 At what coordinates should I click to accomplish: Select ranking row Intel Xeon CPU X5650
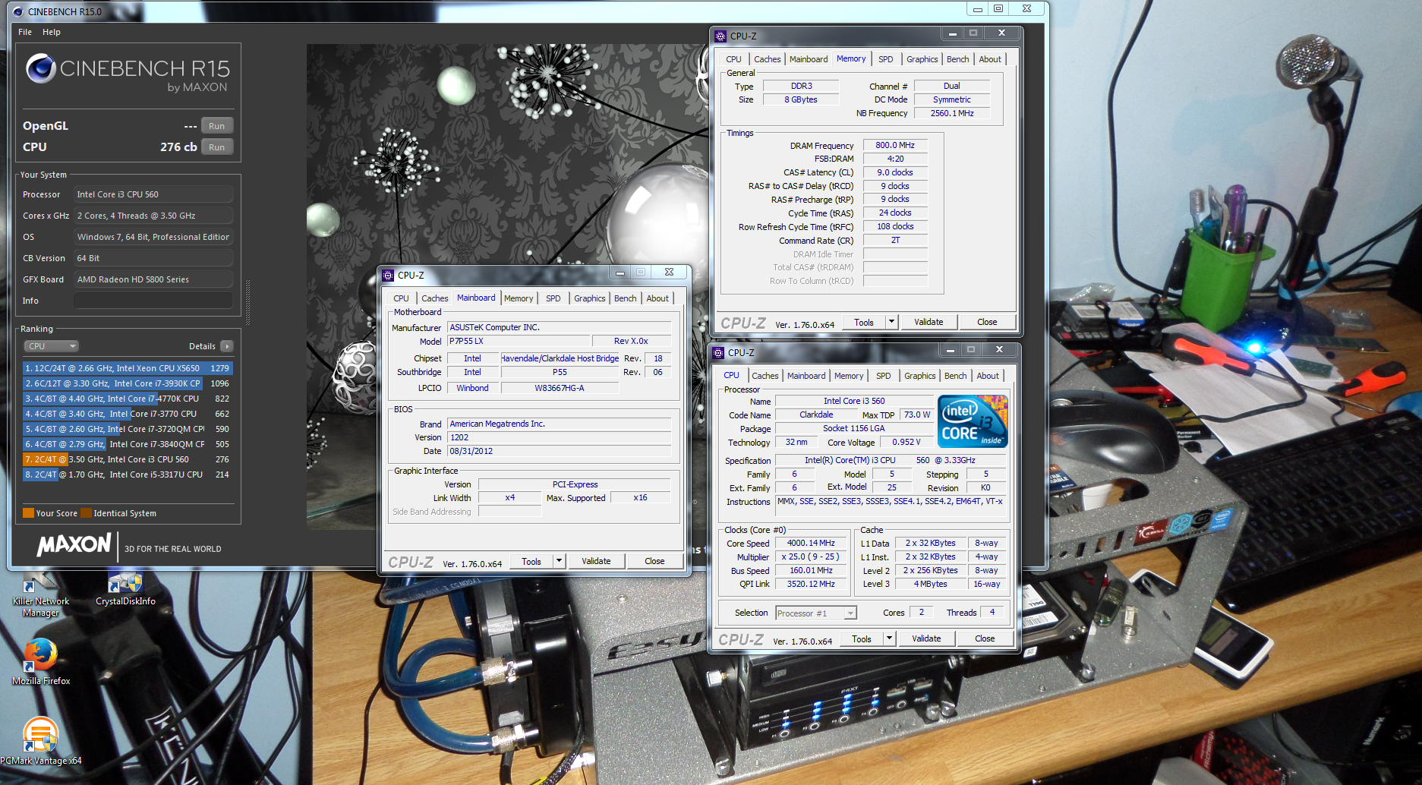click(x=128, y=368)
